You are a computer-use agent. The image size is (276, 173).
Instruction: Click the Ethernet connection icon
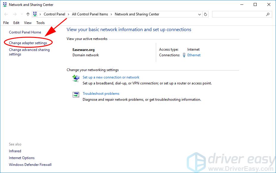(184, 55)
